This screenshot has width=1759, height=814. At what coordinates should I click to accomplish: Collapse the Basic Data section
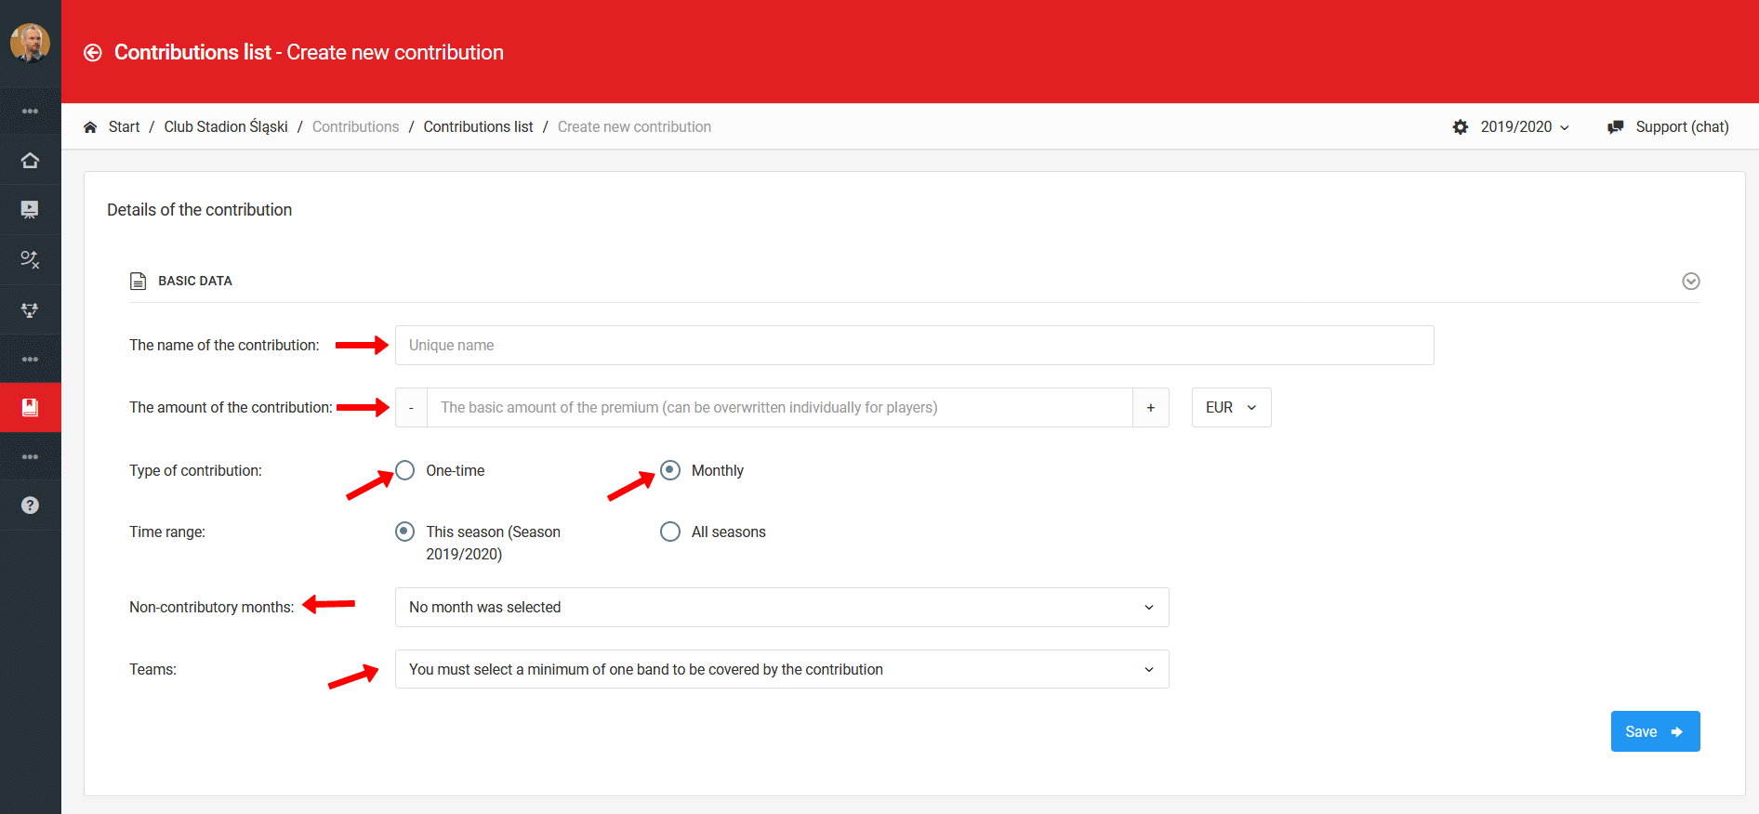coord(1690,282)
